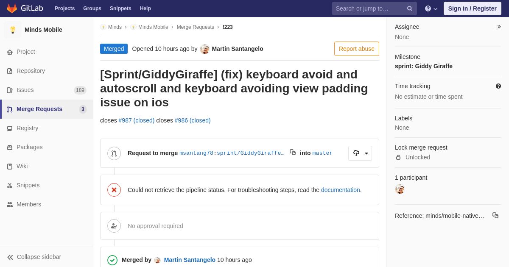Open the help question-mark menu
The width and height of the screenshot is (509, 267).
tap(431, 8)
